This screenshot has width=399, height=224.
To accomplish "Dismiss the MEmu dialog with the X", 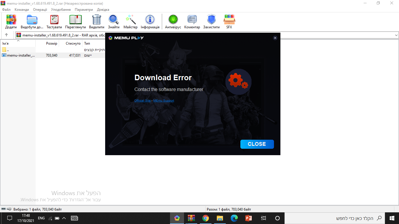I will [x=275, y=38].
